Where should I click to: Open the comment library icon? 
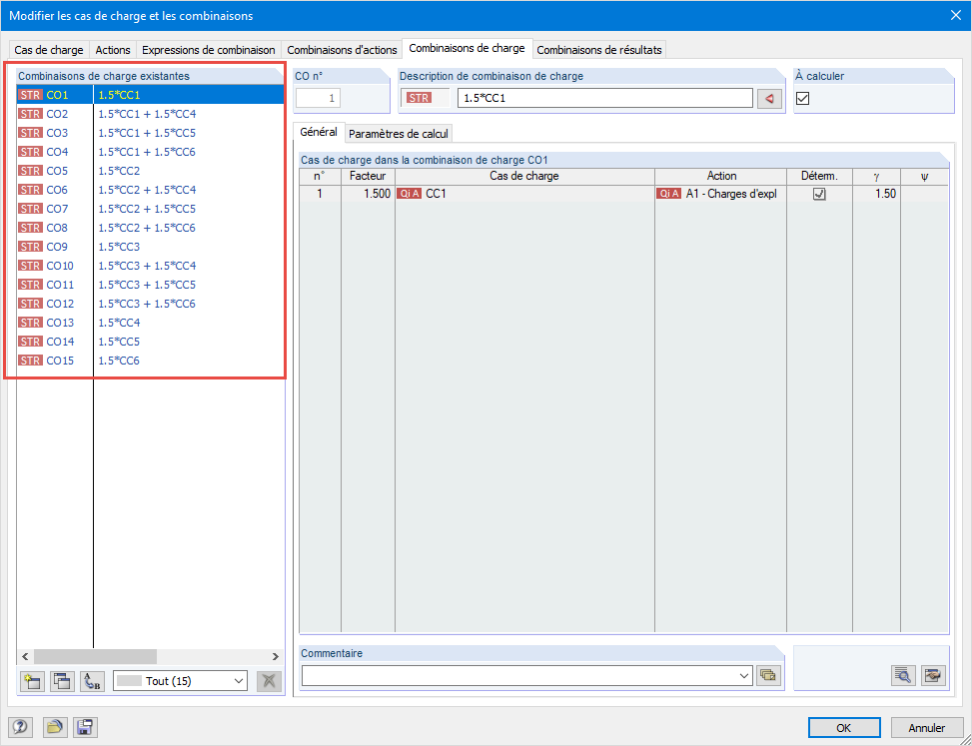[x=768, y=676]
